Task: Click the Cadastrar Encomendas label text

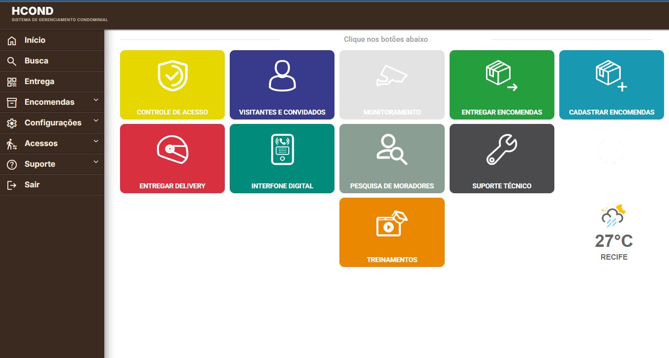Action: 611,112
